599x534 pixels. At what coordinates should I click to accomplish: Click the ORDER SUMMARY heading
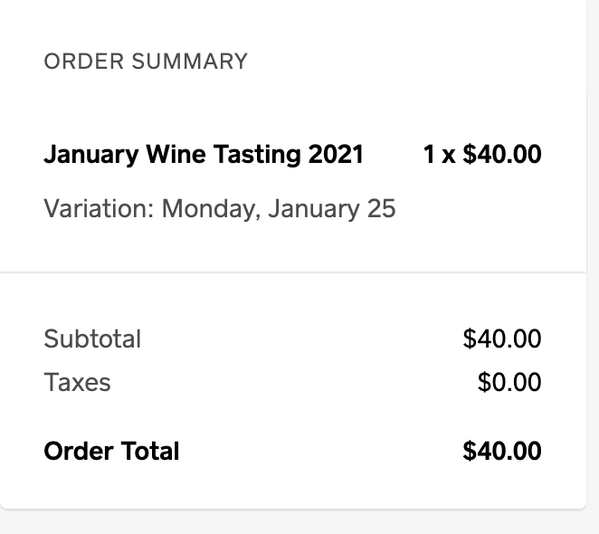(x=145, y=62)
